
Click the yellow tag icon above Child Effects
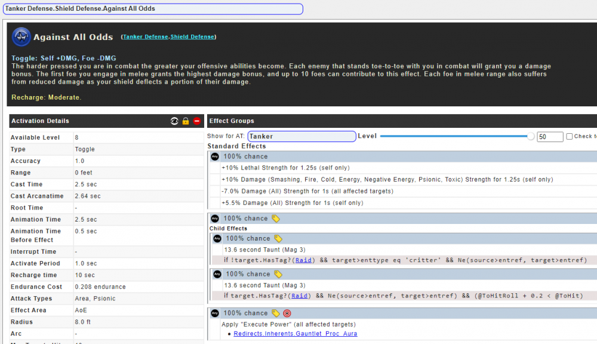tap(275, 219)
